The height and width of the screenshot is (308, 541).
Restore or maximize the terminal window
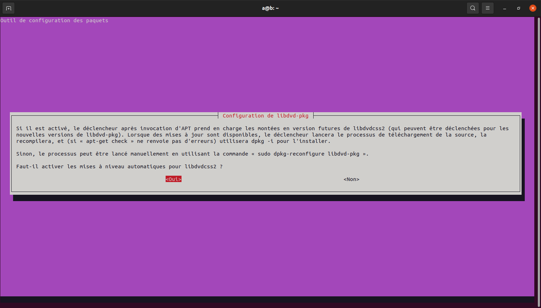pyautogui.click(x=518, y=8)
